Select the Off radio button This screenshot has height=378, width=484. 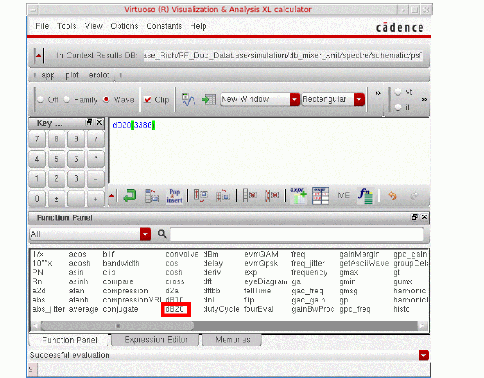41,100
